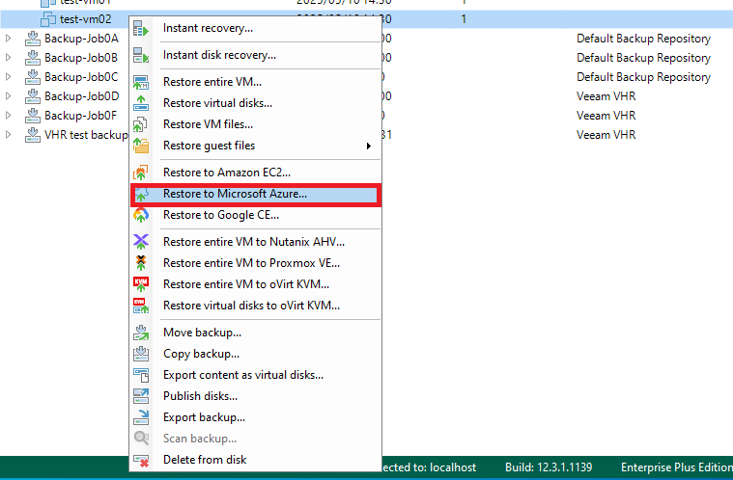Select the Backup-Job0B tree item
The image size is (733, 480).
tap(81, 58)
